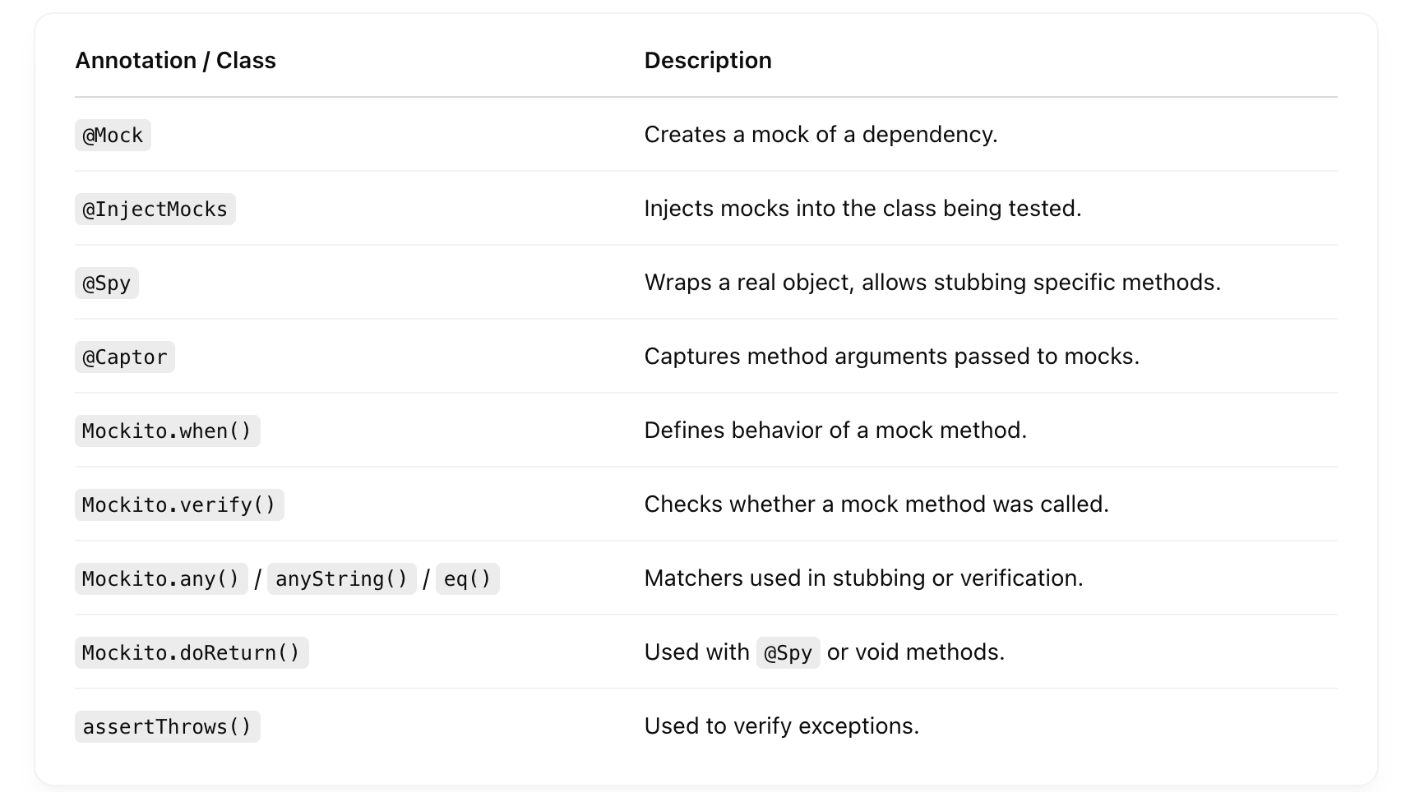
Task: Click the Mockito.any() matcher chip
Action: pyautogui.click(x=161, y=579)
